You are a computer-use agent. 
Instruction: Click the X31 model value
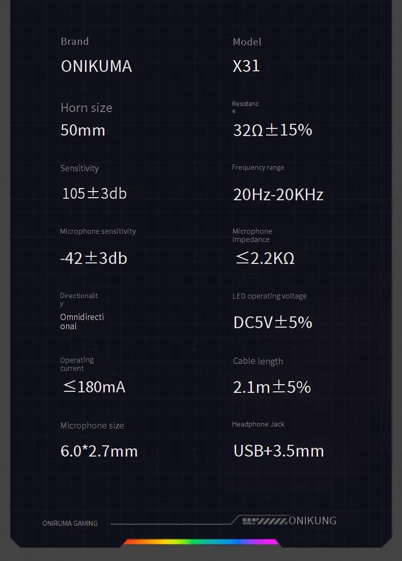pyautogui.click(x=246, y=66)
